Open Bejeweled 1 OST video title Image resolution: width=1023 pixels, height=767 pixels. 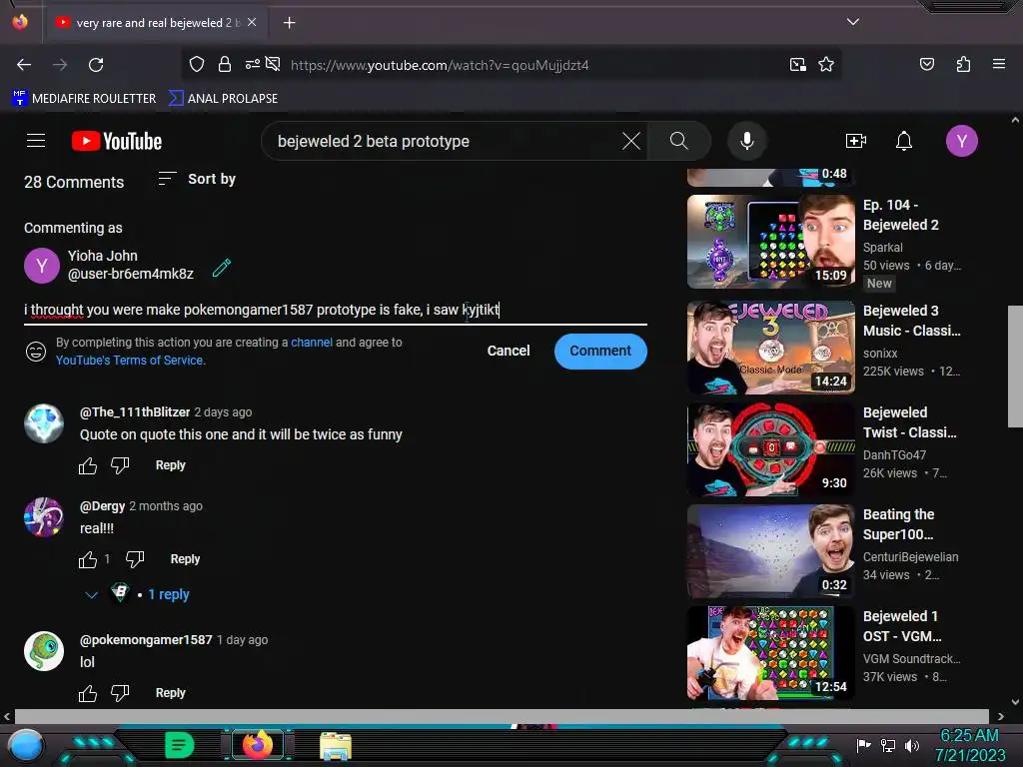click(x=902, y=626)
